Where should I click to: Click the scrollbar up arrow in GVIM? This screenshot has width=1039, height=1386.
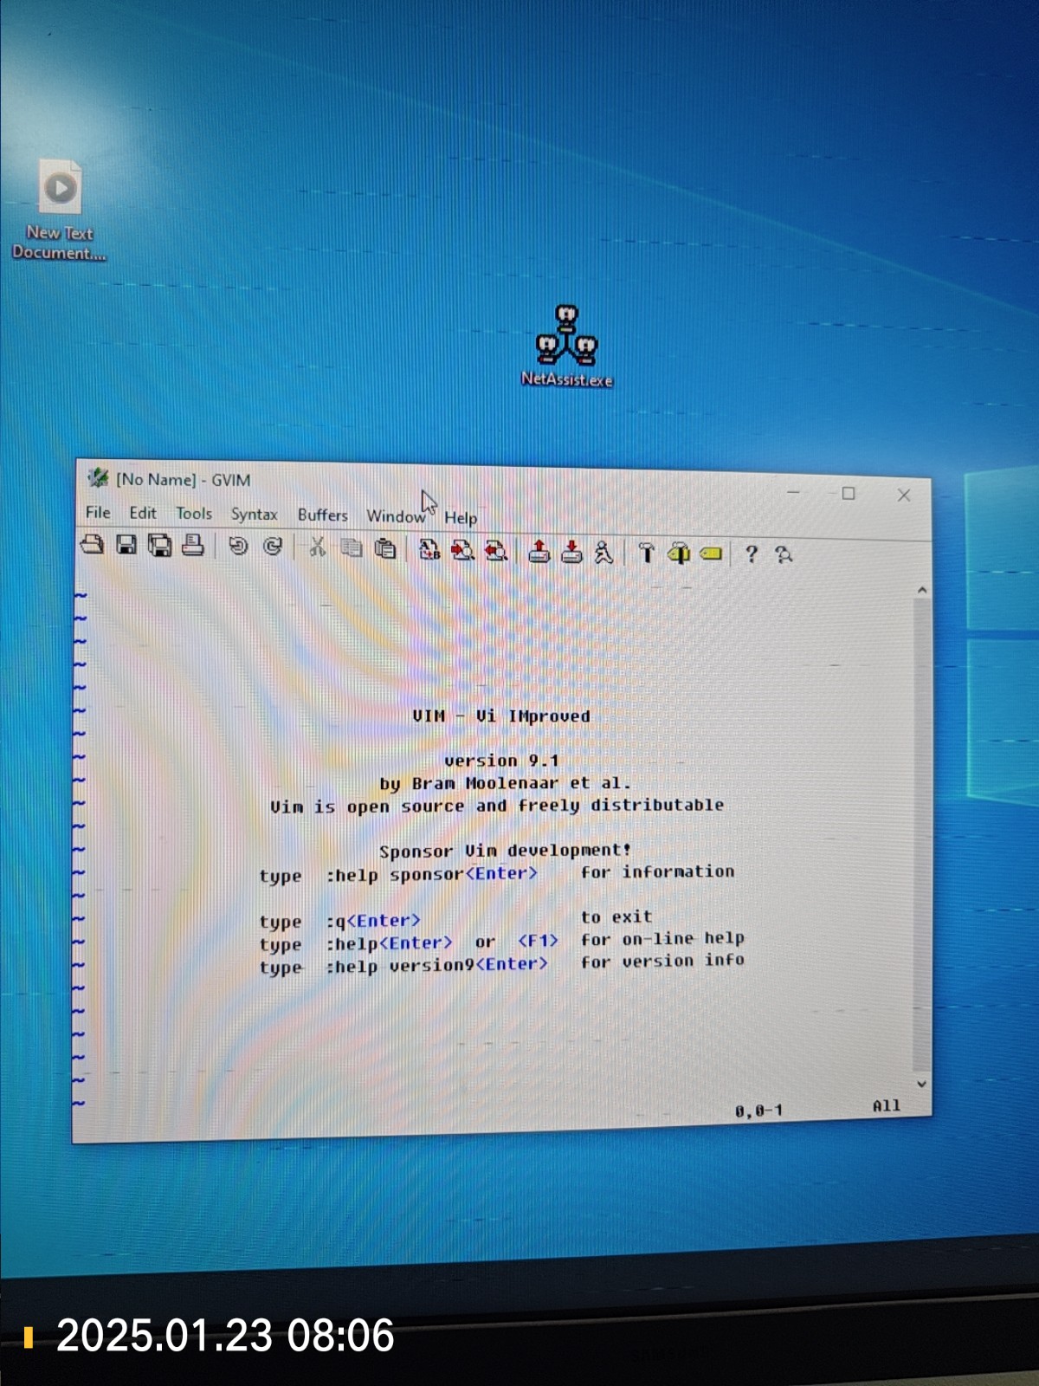pos(922,590)
